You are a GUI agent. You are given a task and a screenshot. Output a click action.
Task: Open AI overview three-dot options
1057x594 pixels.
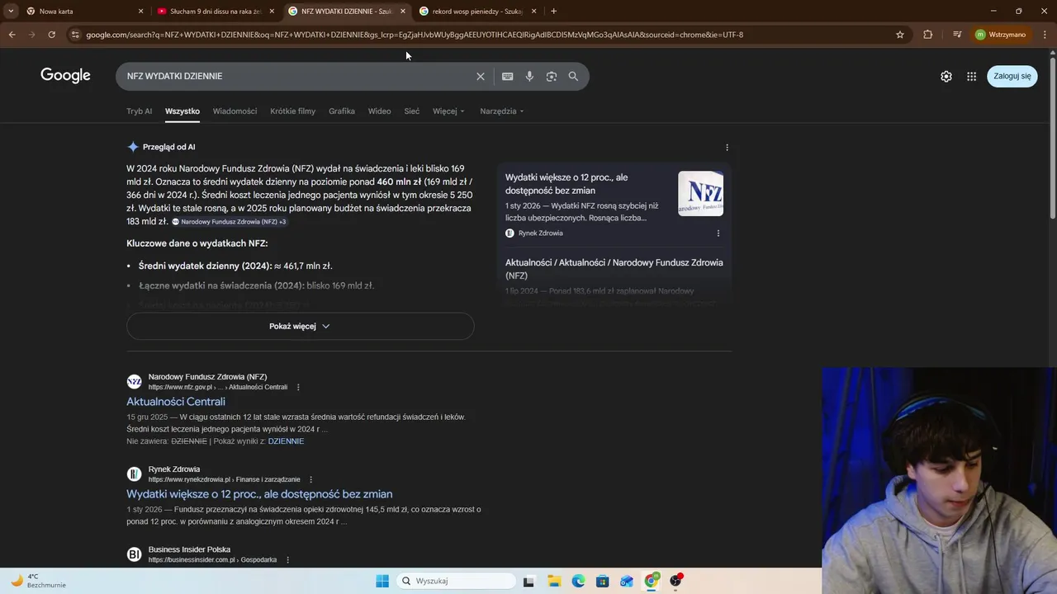[727, 147]
